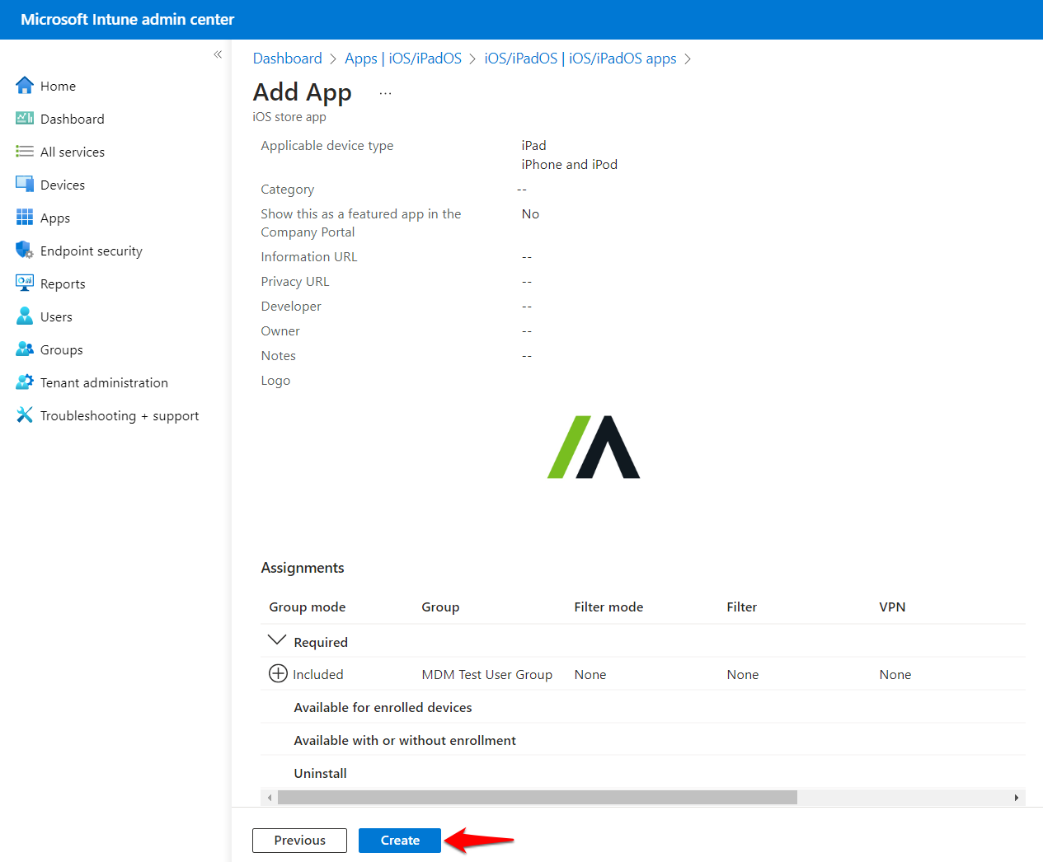Click the Dashboard chart icon

click(25, 118)
